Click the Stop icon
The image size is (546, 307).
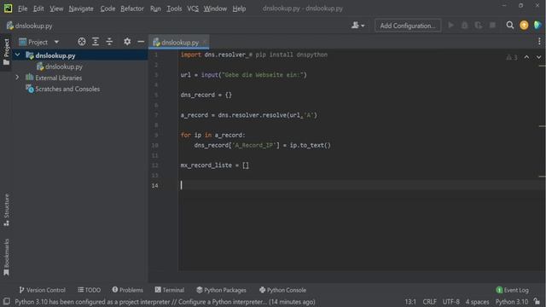(492, 25)
